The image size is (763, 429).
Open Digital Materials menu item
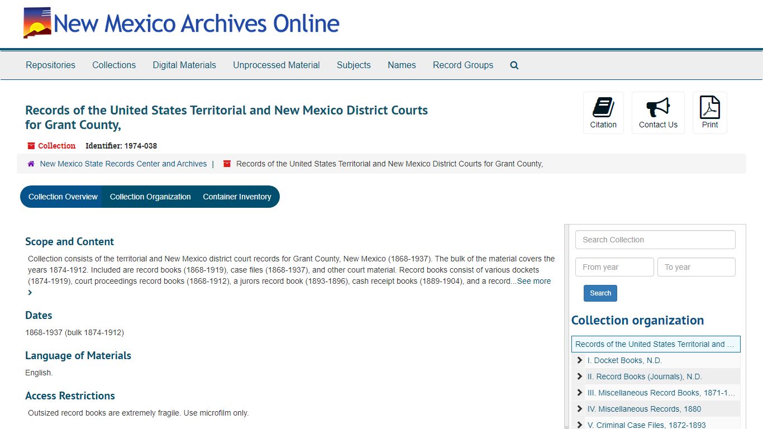tap(184, 65)
